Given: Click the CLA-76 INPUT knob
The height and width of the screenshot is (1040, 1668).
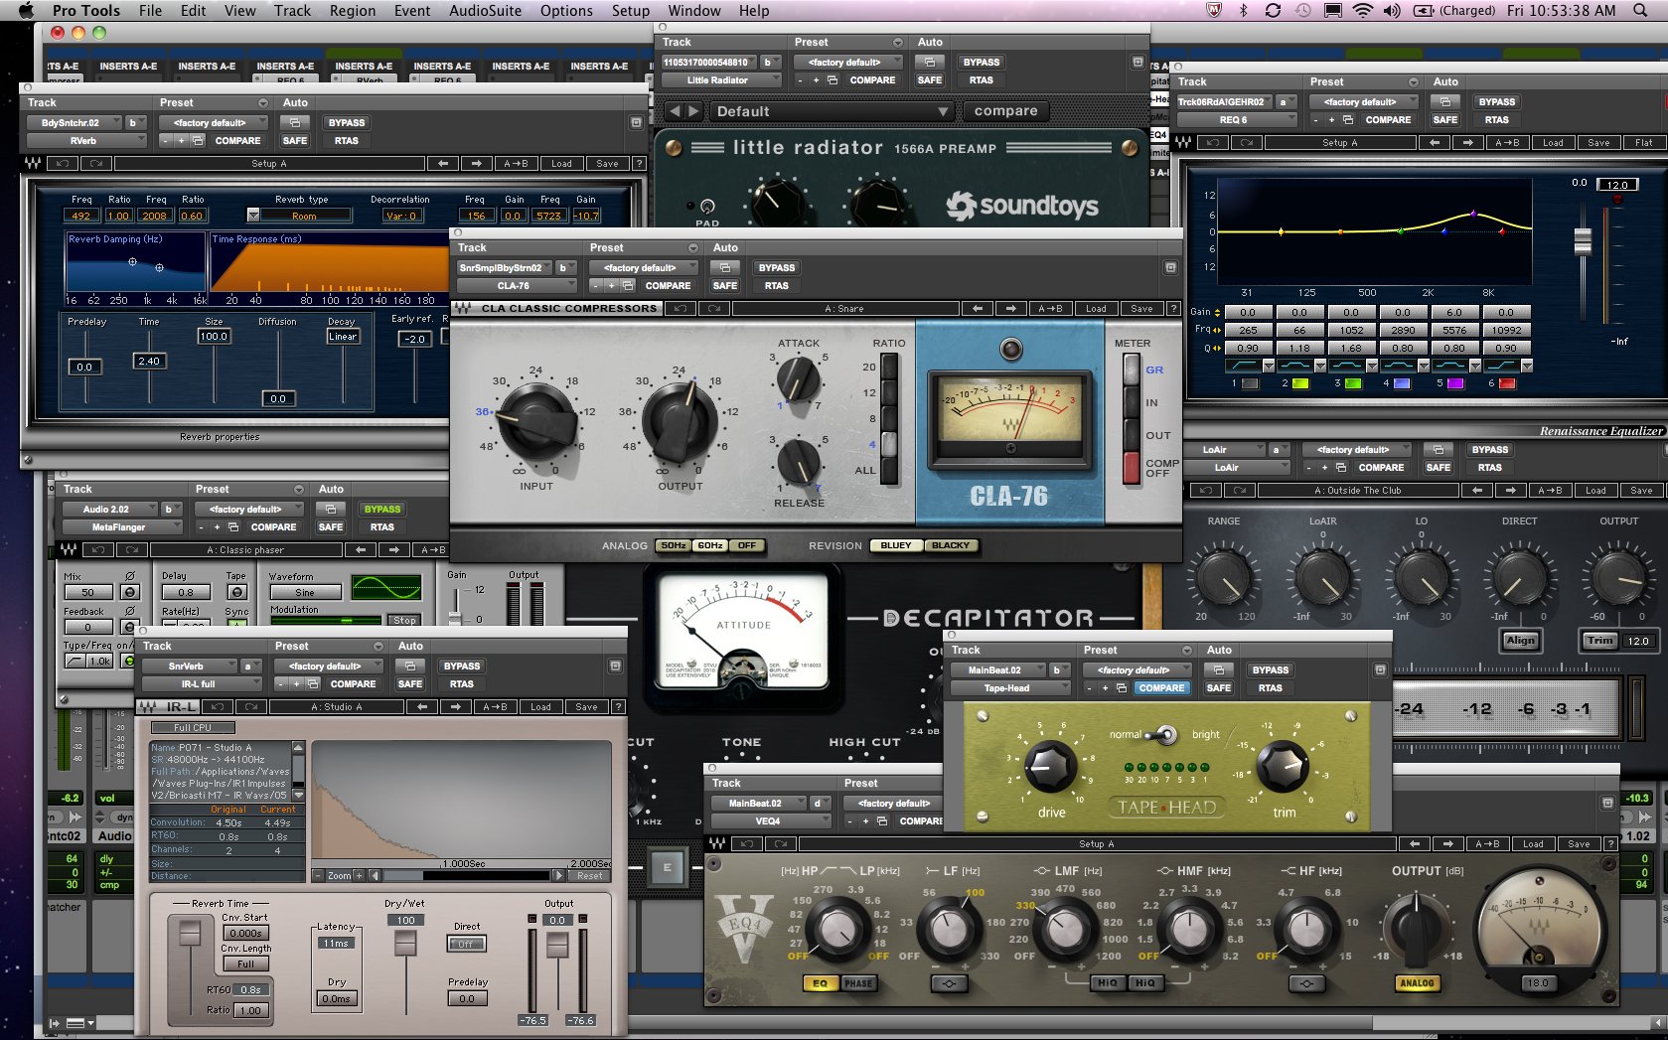Looking at the screenshot, I should (536, 420).
